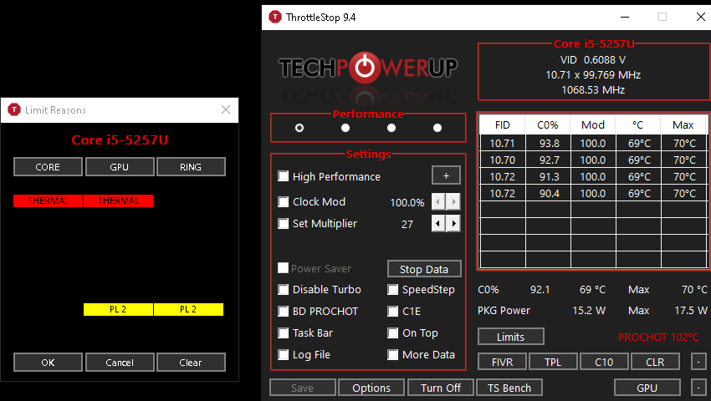Launch TS Bench

[509, 388]
